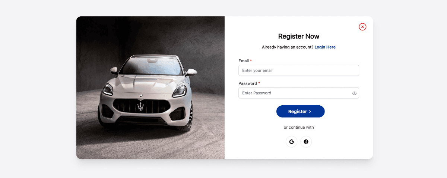This screenshot has width=447, height=178.
Task: Focus the Enter Password field
Action: point(299,93)
